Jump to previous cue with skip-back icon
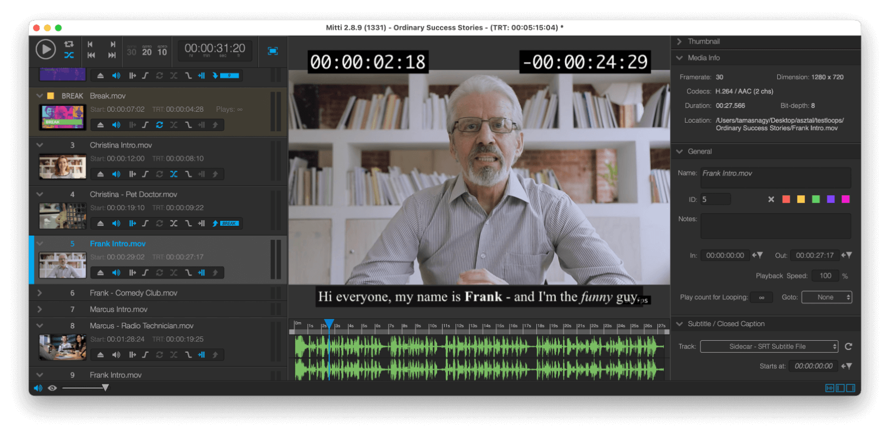Viewport: 890px width, 434px height. pyautogui.click(x=91, y=55)
